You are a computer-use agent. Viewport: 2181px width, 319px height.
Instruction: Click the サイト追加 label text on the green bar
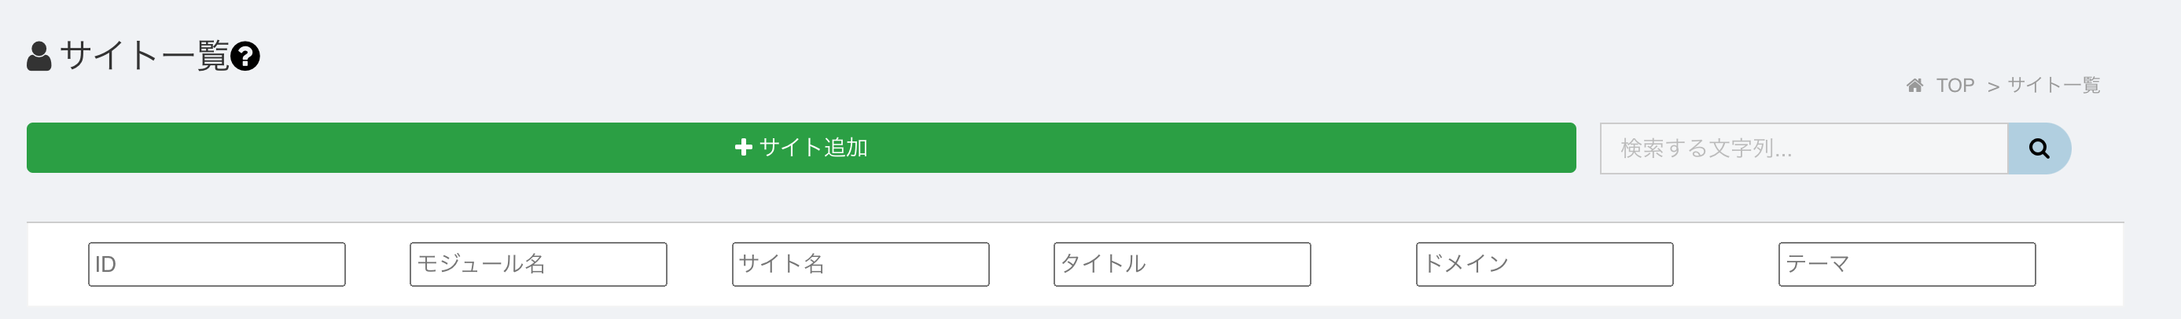pyautogui.click(x=814, y=147)
